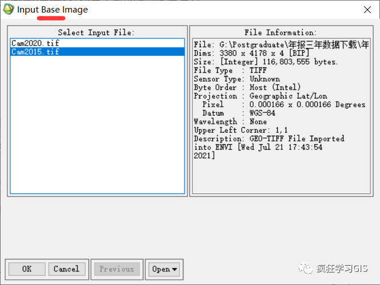Image resolution: width=380 pixels, height=285 pixels.
Task: Click the File Information heading
Action: pyautogui.click(x=281, y=32)
